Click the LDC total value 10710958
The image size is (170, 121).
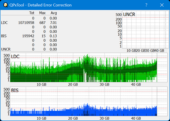click(26, 23)
